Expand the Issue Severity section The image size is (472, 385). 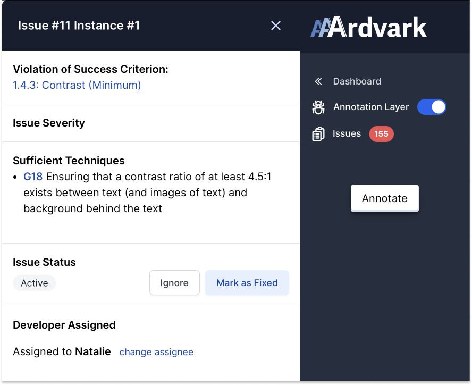coord(48,123)
